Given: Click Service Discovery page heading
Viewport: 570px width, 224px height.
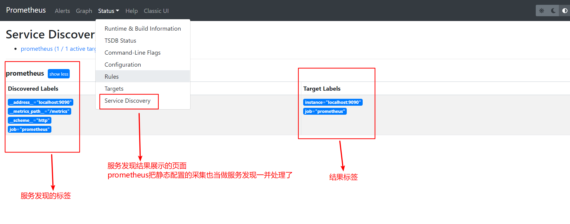Looking at the screenshot, I should pos(50,35).
